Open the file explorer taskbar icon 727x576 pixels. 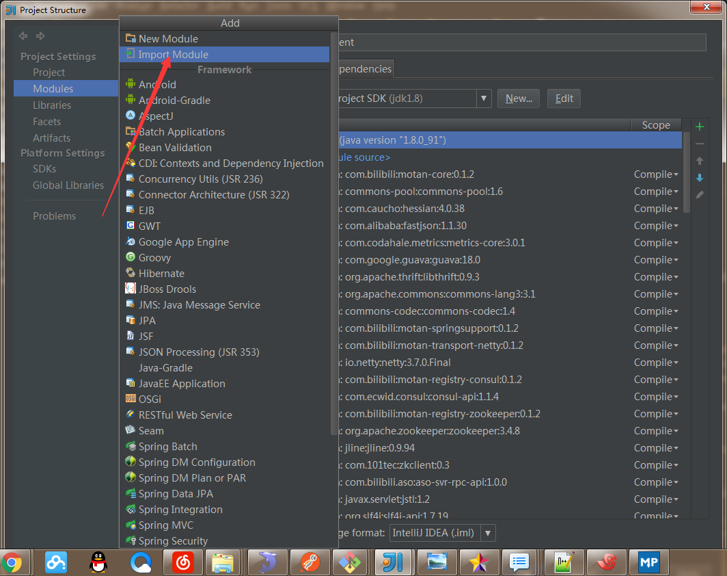point(222,562)
